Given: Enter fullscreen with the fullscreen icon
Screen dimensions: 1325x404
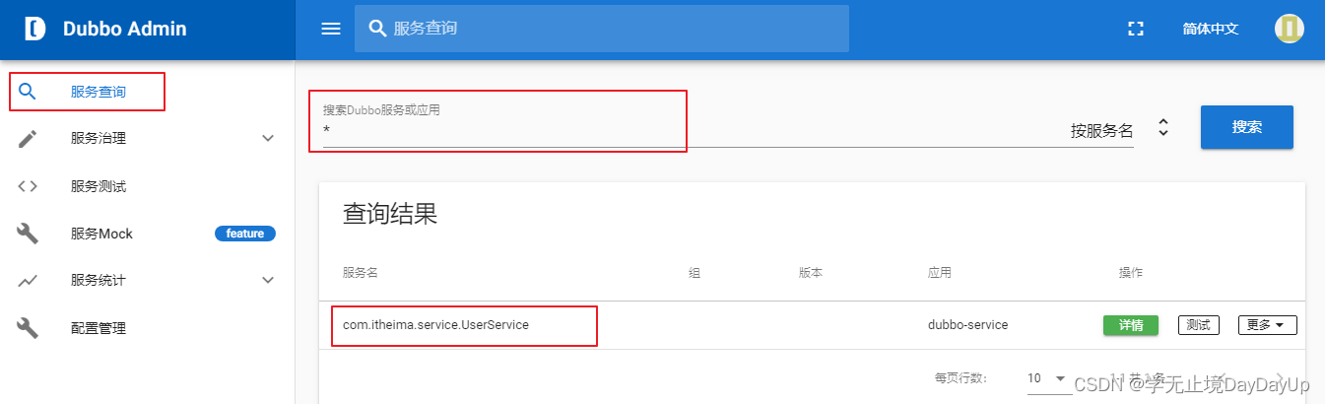Looking at the screenshot, I should coord(1136,29).
